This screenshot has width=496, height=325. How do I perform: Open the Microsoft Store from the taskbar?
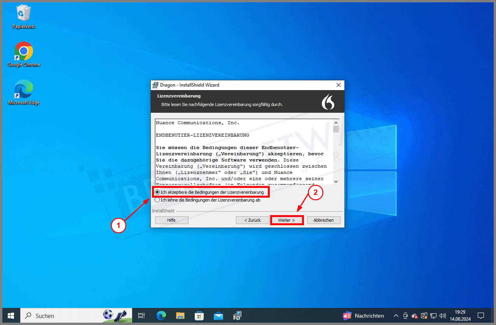pos(199,316)
